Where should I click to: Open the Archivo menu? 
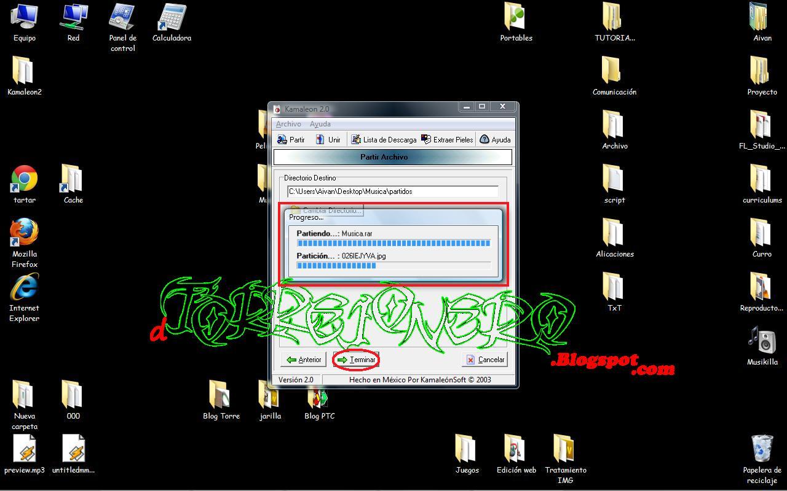(x=288, y=124)
